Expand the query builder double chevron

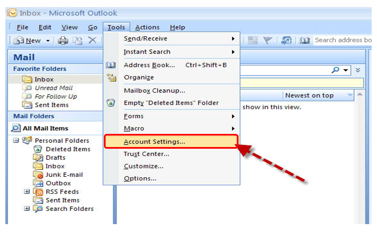(358, 70)
